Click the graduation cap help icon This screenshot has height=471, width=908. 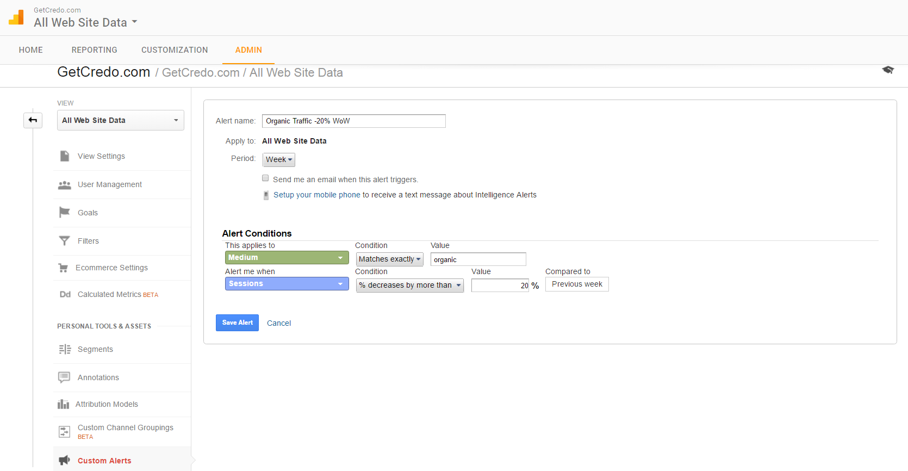click(x=888, y=70)
